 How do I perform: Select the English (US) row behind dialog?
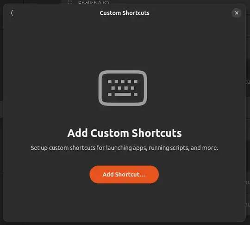[94, 3]
